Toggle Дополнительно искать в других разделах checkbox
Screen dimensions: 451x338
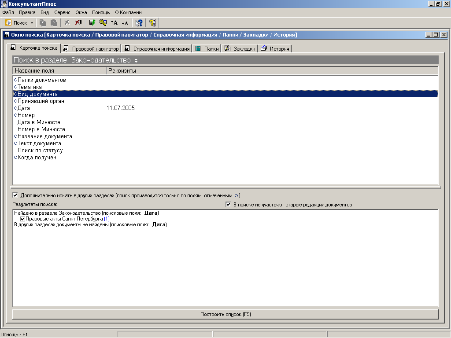(x=15, y=195)
